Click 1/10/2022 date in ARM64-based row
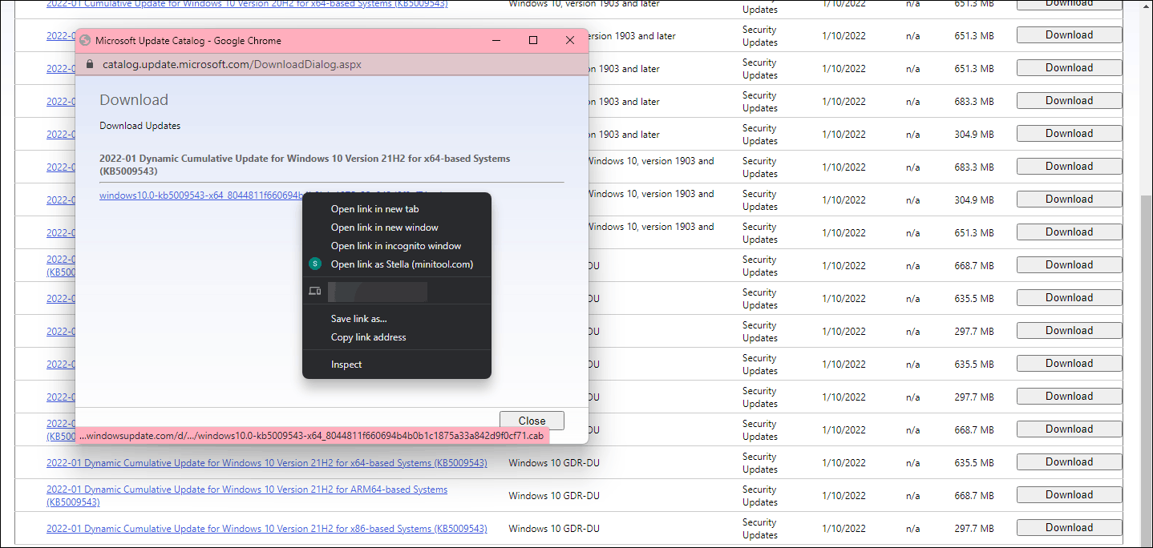1153x548 pixels. pyautogui.click(x=844, y=496)
